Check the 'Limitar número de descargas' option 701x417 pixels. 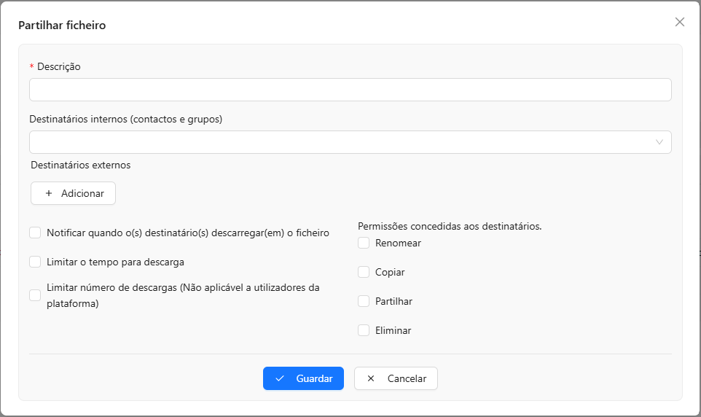(x=35, y=295)
